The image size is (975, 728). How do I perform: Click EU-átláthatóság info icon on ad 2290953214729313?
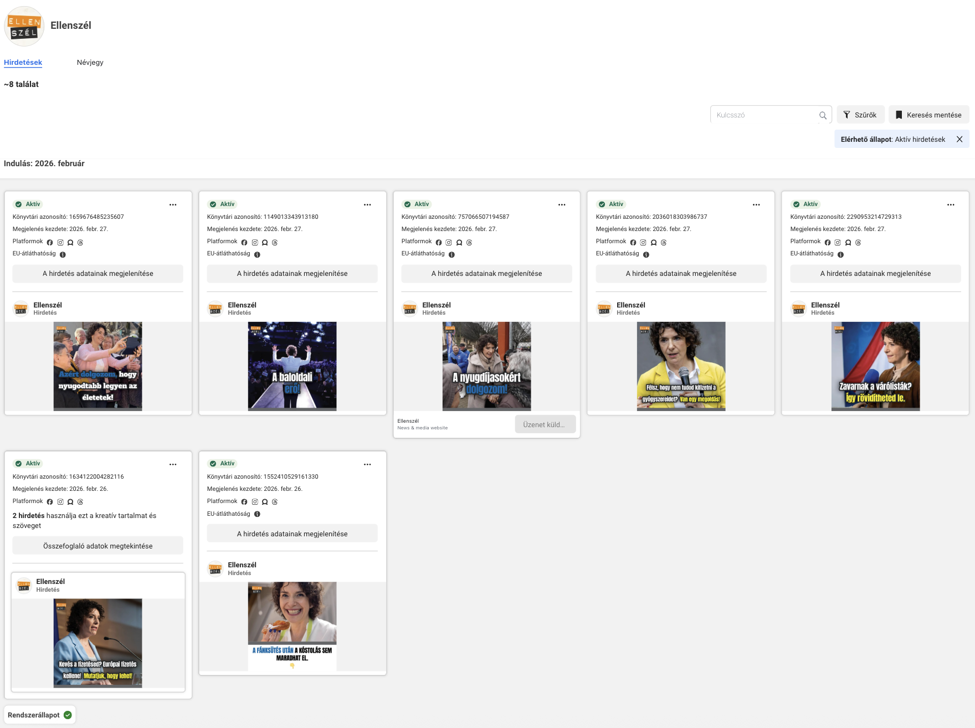840,255
